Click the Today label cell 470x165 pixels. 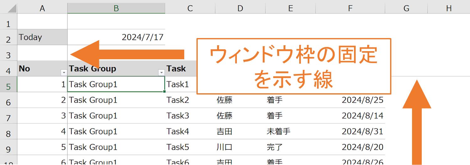tap(42, 37)
